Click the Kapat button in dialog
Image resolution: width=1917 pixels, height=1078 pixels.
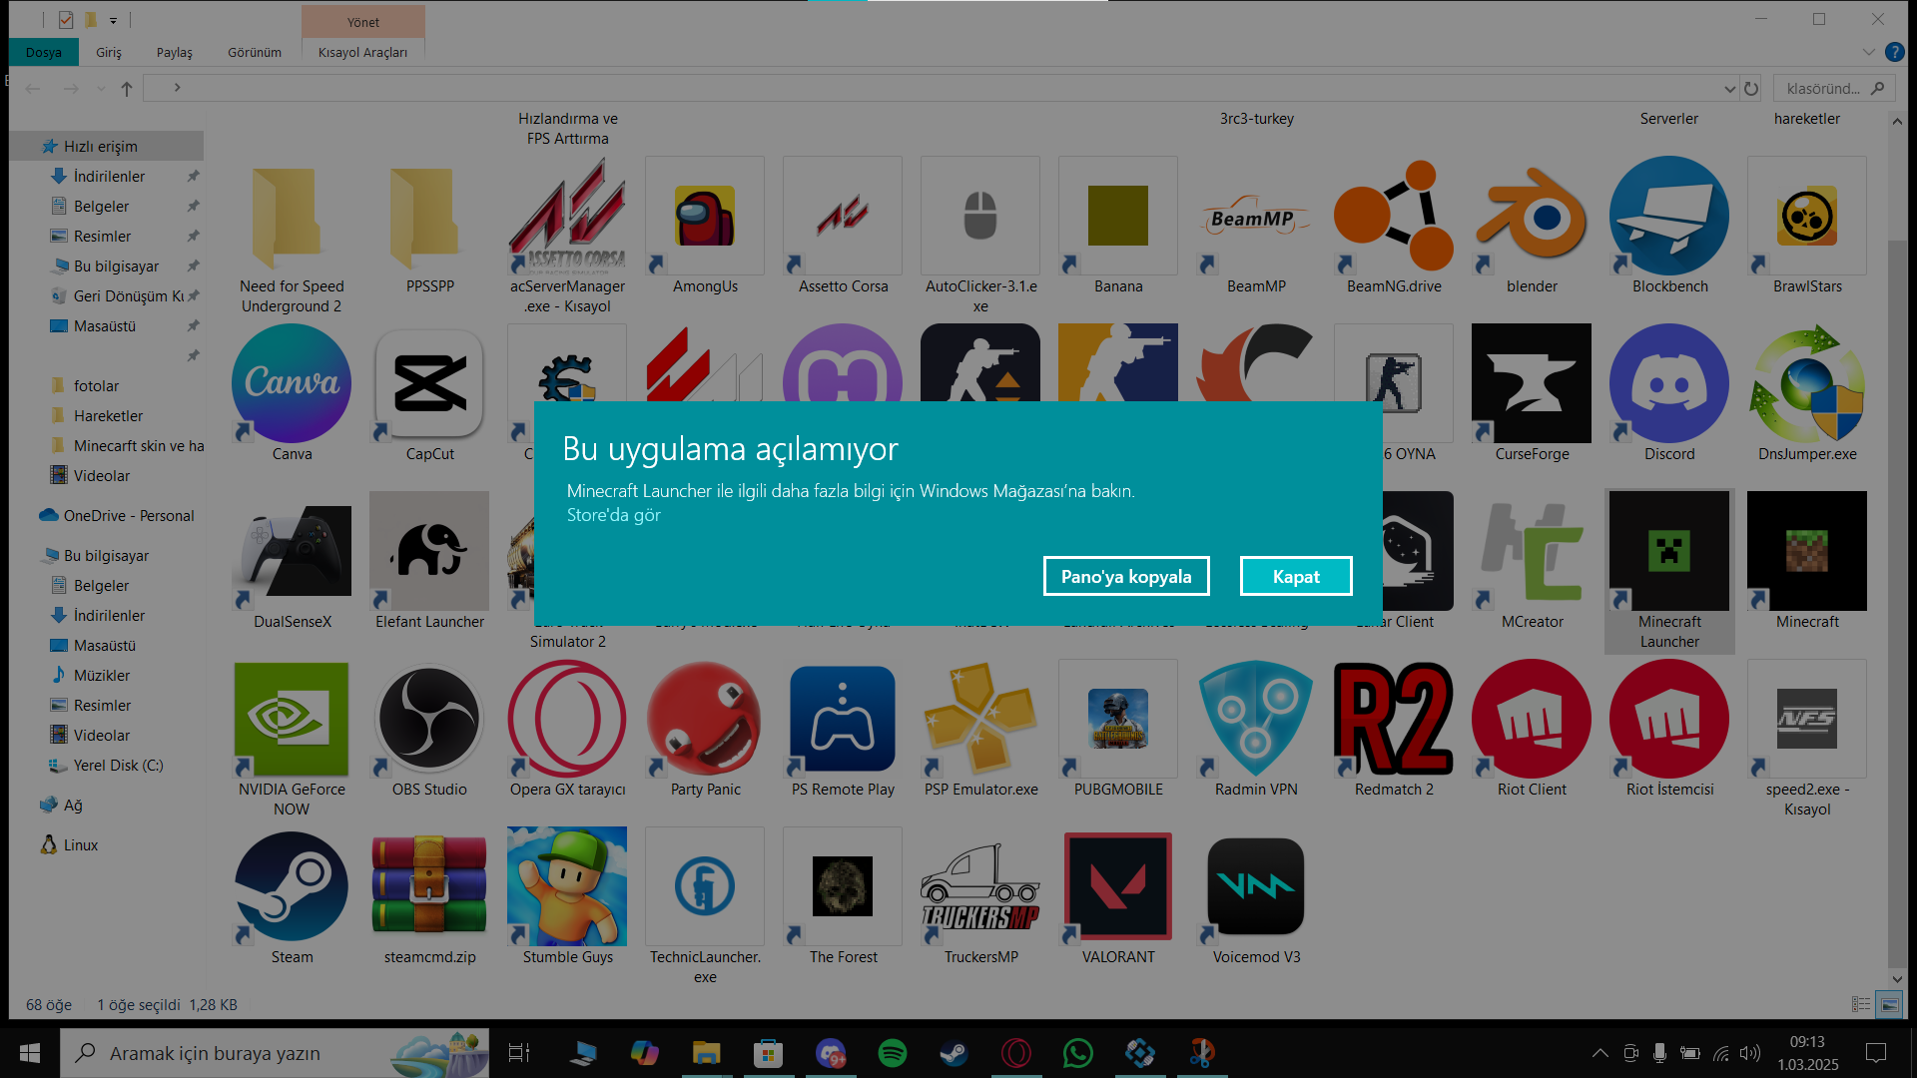[1295, 576]
